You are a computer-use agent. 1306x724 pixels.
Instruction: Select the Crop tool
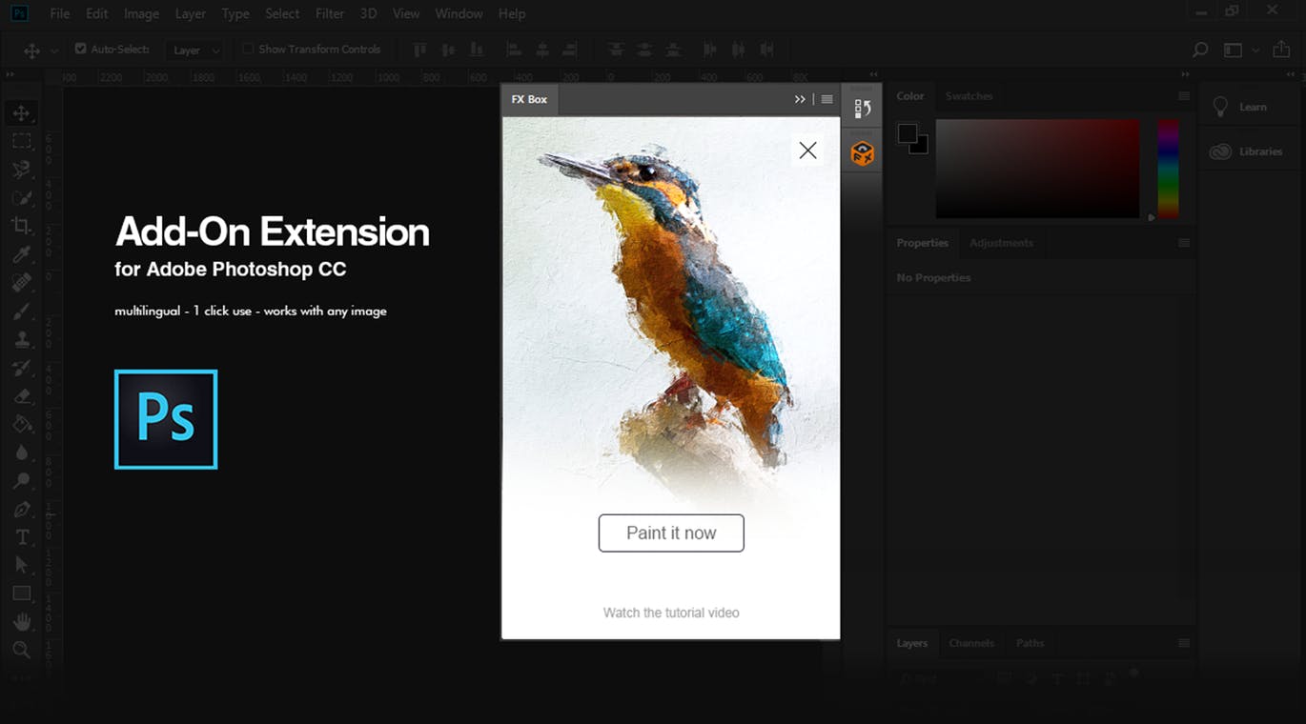coord(21,226)
